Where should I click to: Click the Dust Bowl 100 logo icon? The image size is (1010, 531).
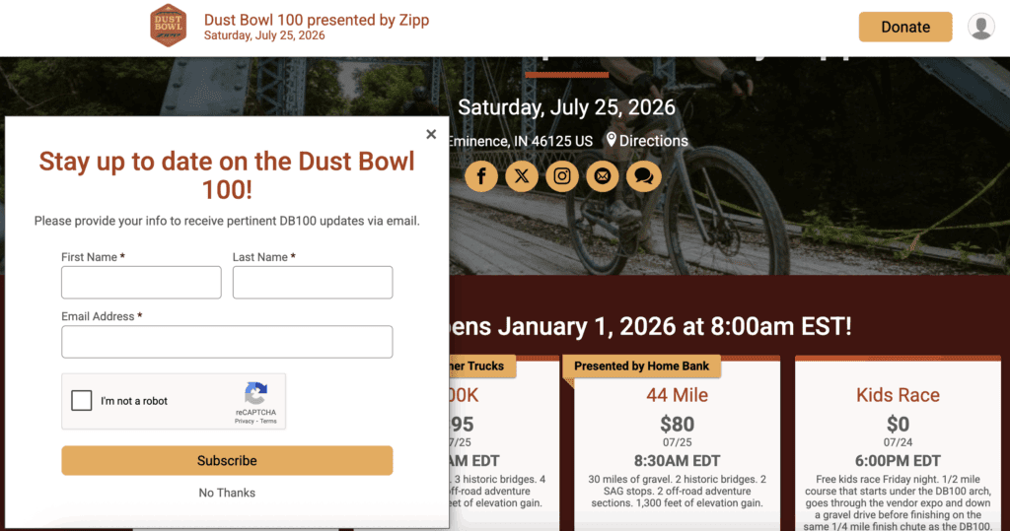(x=168, y=26)
